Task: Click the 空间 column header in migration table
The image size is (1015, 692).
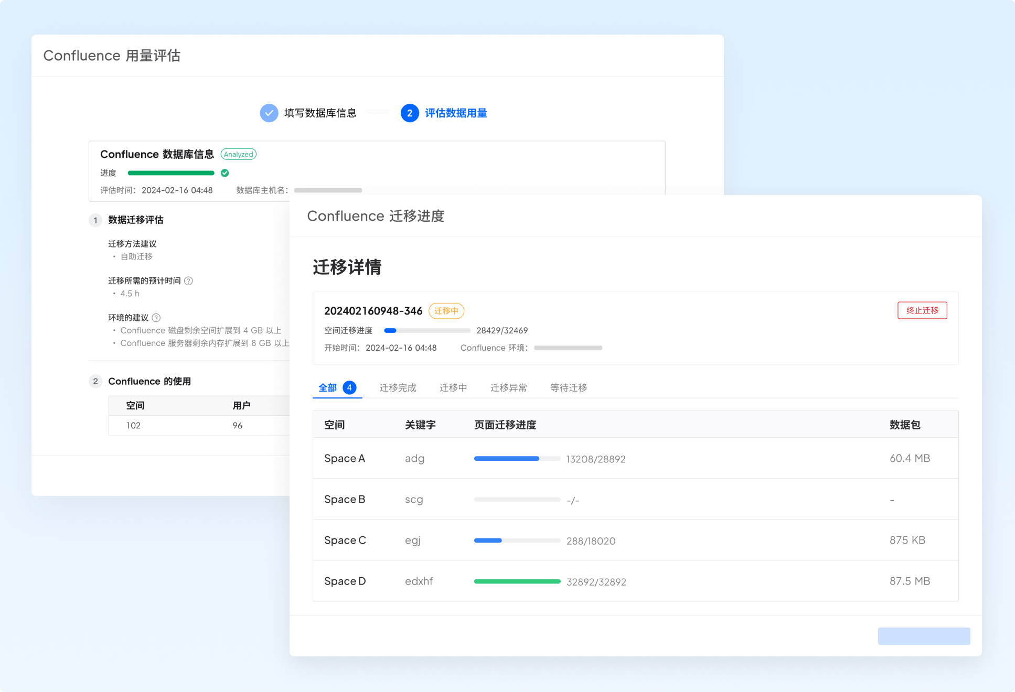Action: (335, 425)
